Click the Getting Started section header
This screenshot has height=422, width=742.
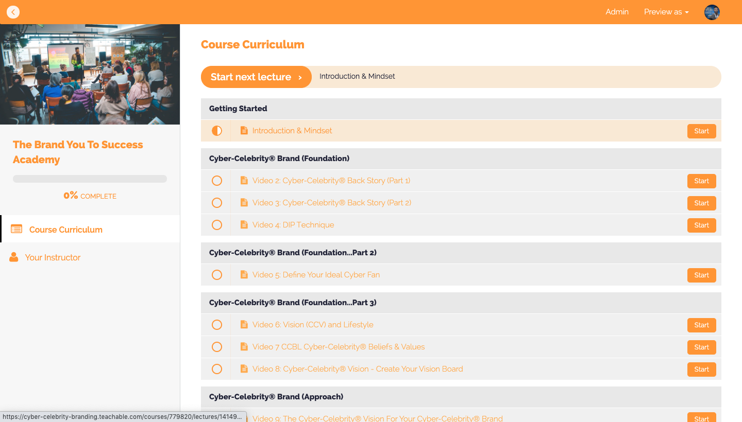[x=461, y=109]
